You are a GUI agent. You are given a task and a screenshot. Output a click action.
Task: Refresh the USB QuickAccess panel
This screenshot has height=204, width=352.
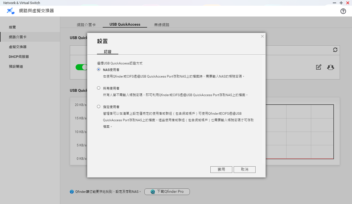coord(335,50)
